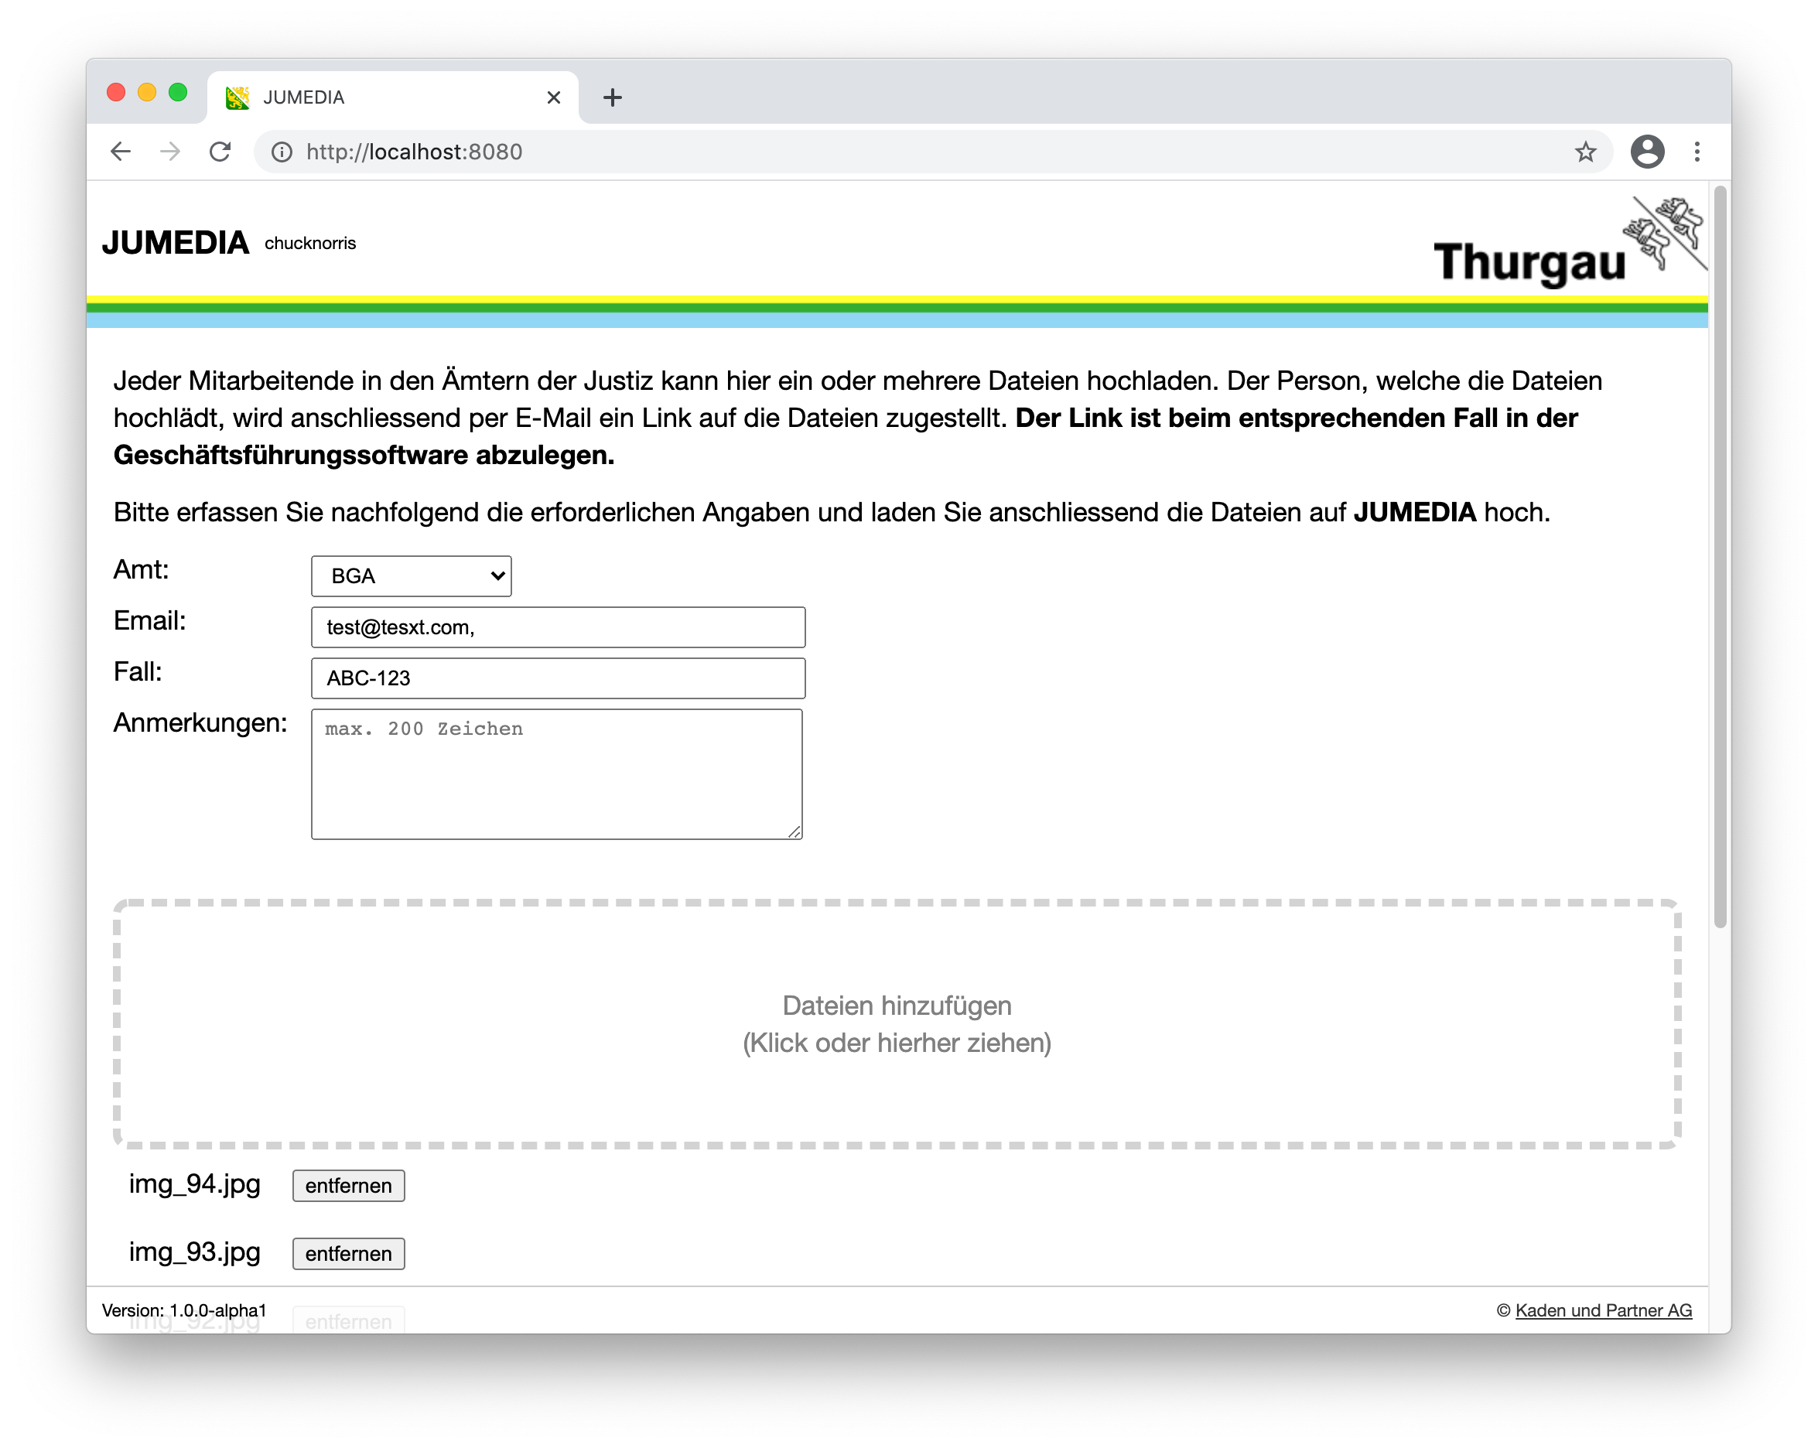Open a new tab with the plus button
Screen dimensions: 1818x1448
pyautogui.click(x=612, y=97)
